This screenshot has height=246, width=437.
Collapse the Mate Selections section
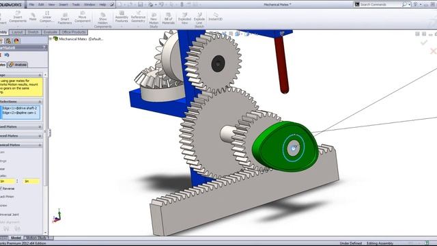40,102
